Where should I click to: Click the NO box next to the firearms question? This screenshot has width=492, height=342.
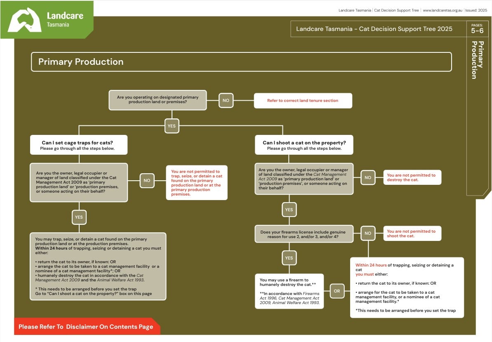point(368,234)
